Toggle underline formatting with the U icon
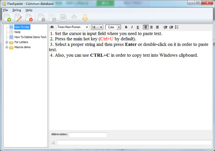Image resolution: width=215 pixels, height=151 pixels. pyautogui.click(x=138, y=27)
